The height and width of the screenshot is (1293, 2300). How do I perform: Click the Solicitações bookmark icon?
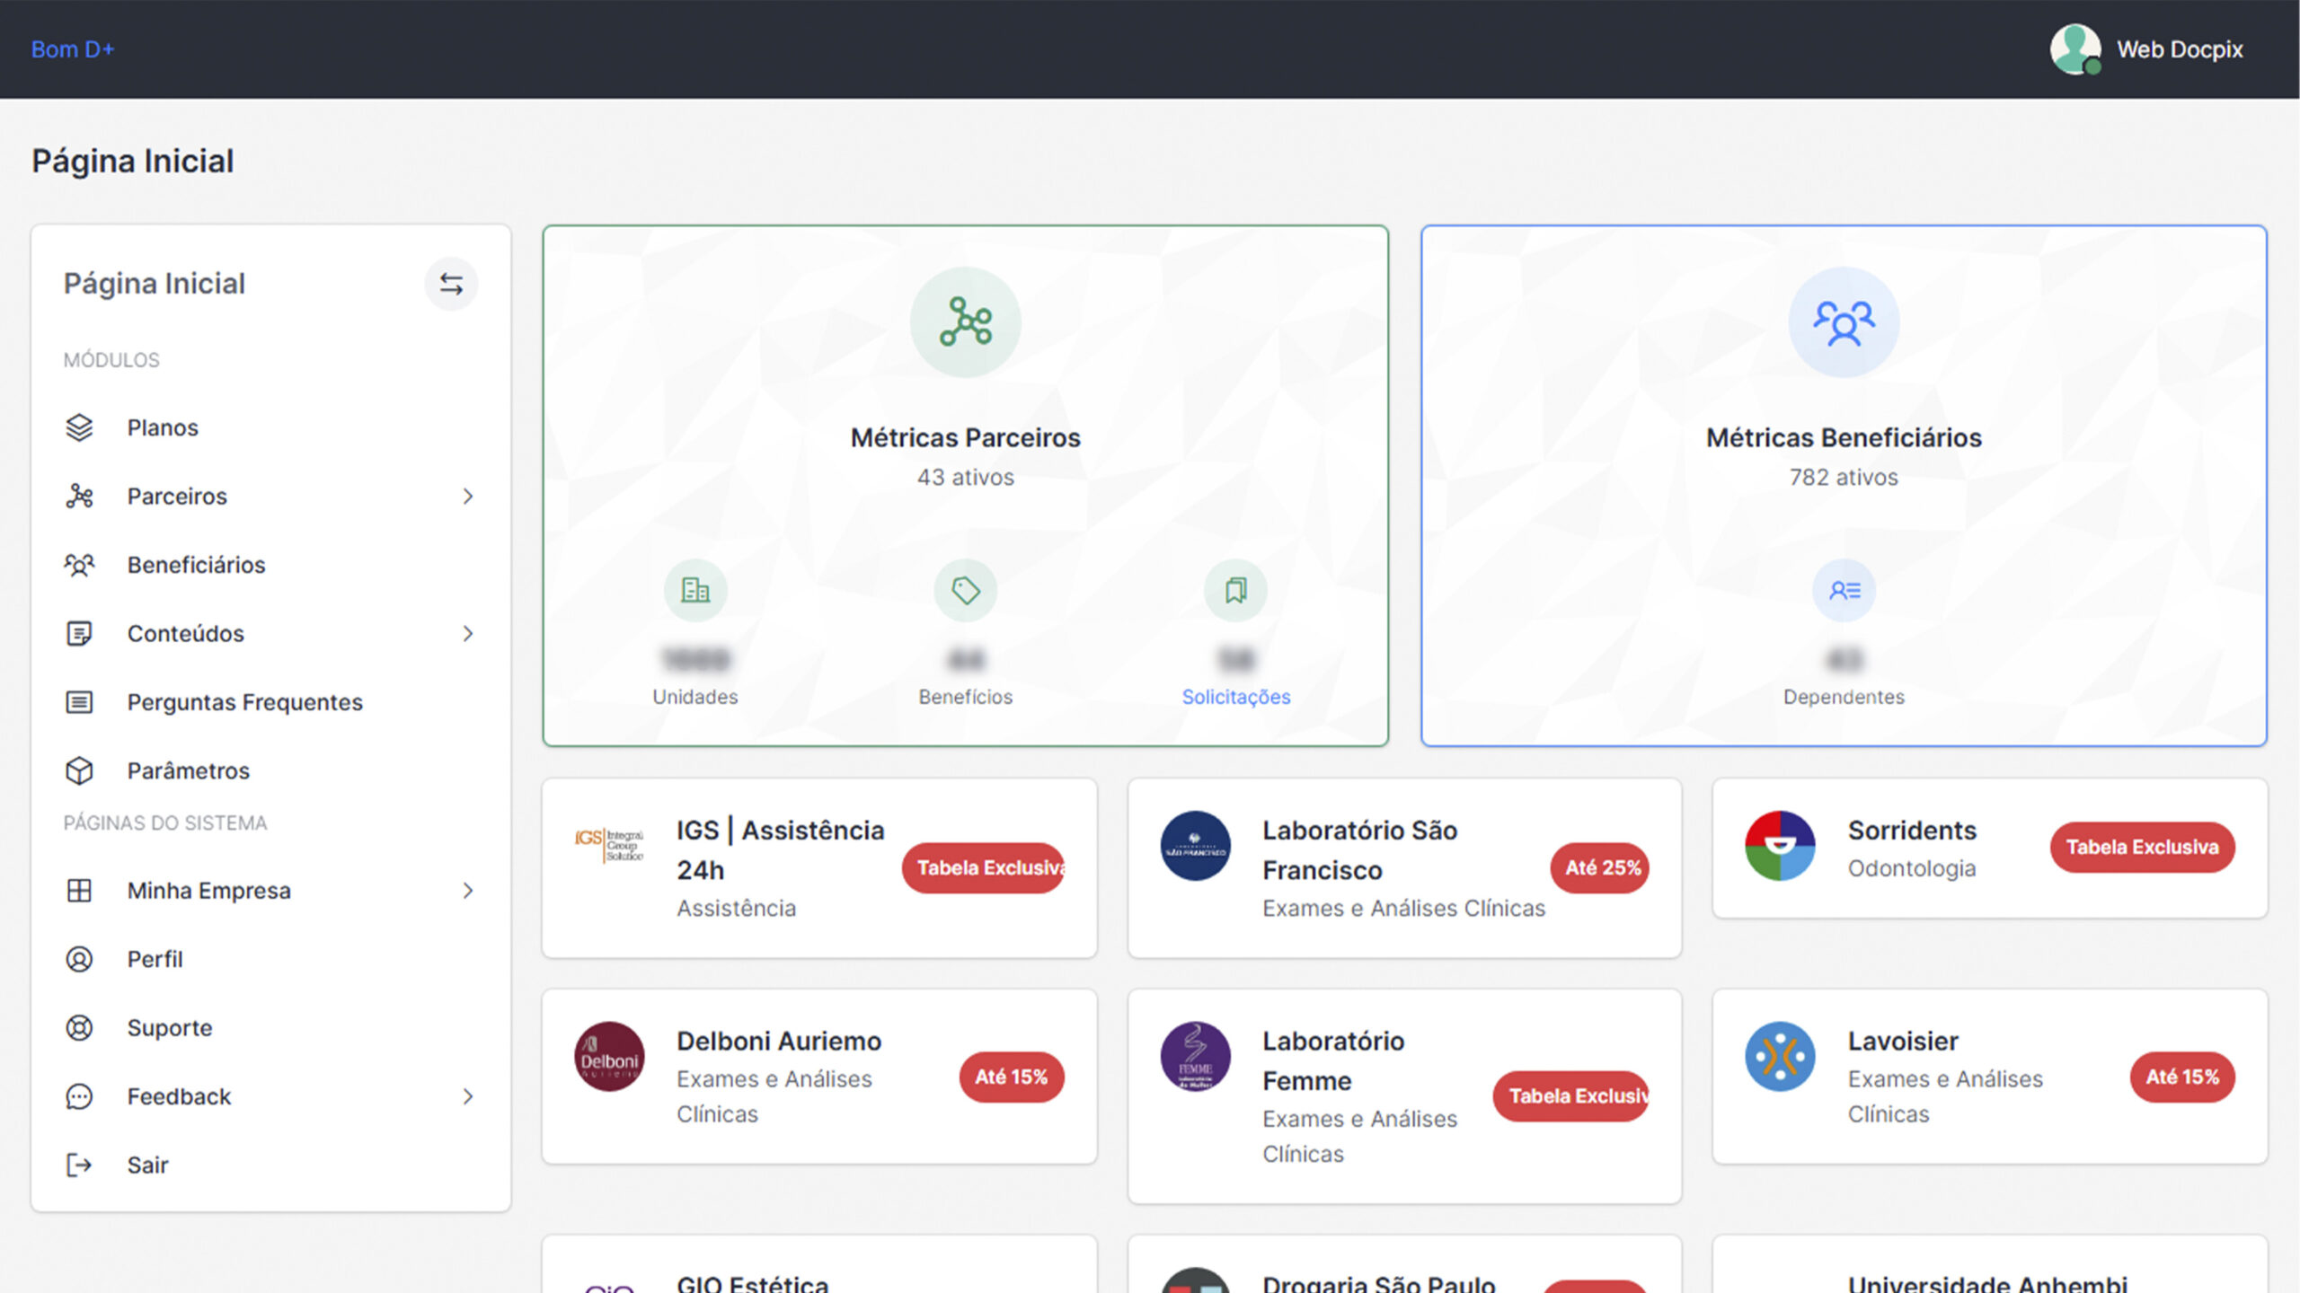click(x=1235, y=590)
